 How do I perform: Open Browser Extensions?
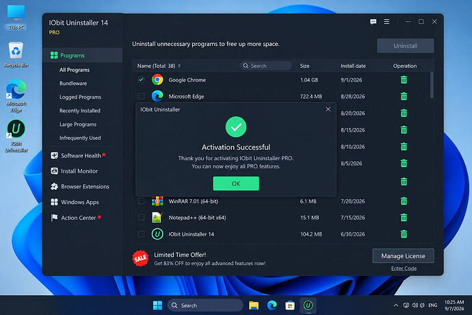pyautogui.click(x=80, y=186)
